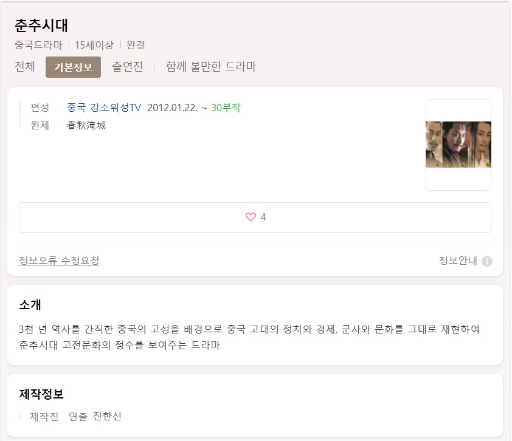Open the 함께 볼만한 드라마 tab

211,67
